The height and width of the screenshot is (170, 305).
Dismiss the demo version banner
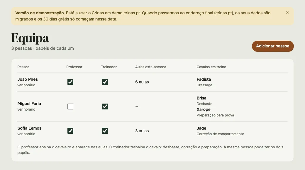287,13
